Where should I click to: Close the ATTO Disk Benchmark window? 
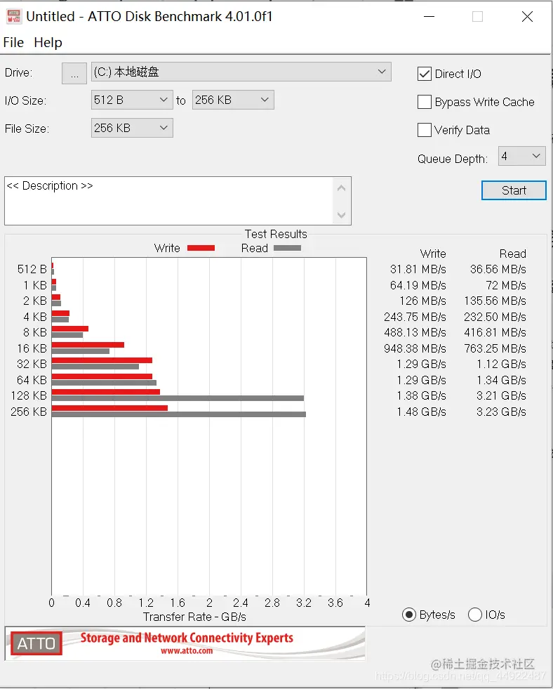tap(527, 17)
